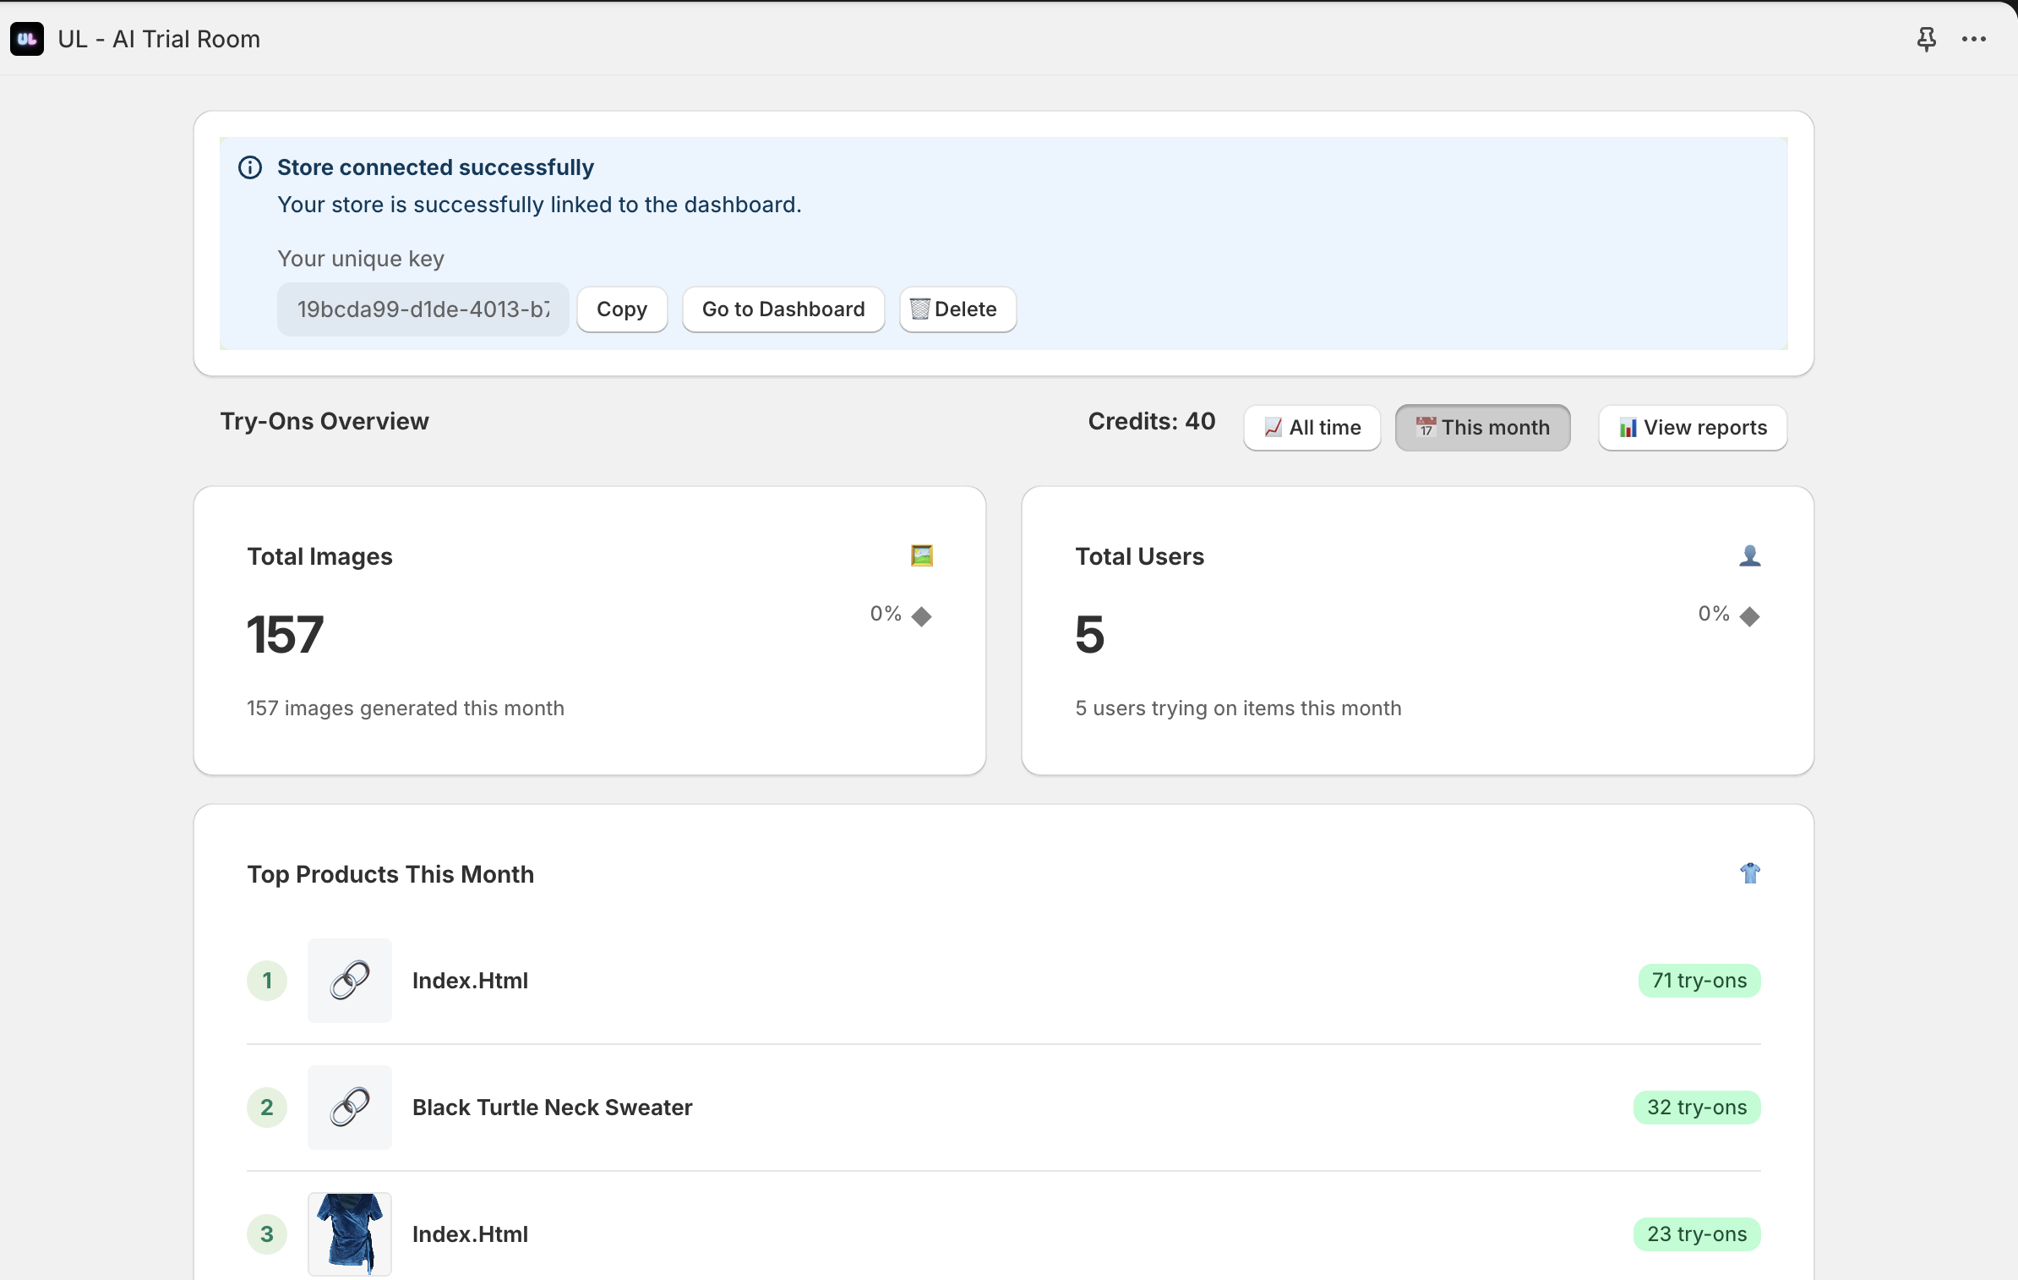The image size is (2018, 1280).
Task: Click the 5 total users value
Action: point(1090,634)
